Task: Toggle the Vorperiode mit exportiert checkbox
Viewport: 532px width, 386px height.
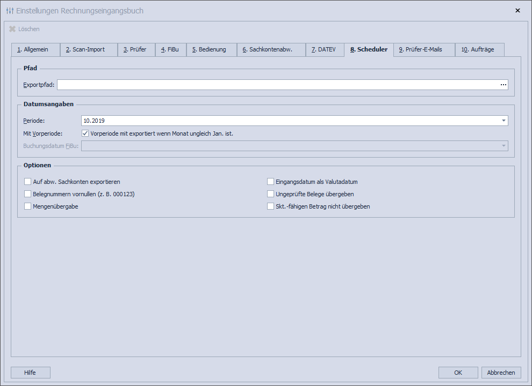Action: (85, 133)
